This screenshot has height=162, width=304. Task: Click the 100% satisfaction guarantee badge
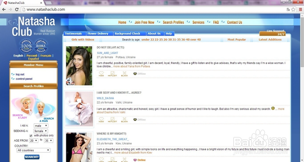pos(26,46)
